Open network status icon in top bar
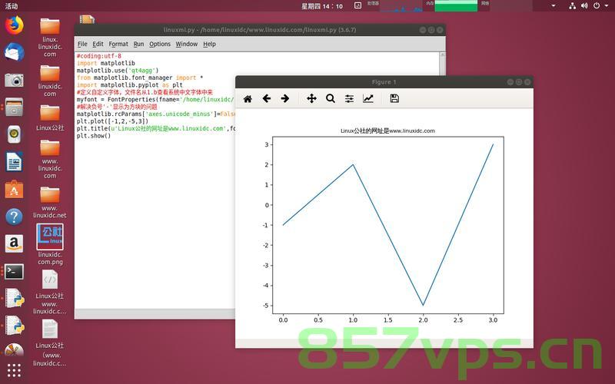The image size is (615, 384). click(x=572, y=6)
